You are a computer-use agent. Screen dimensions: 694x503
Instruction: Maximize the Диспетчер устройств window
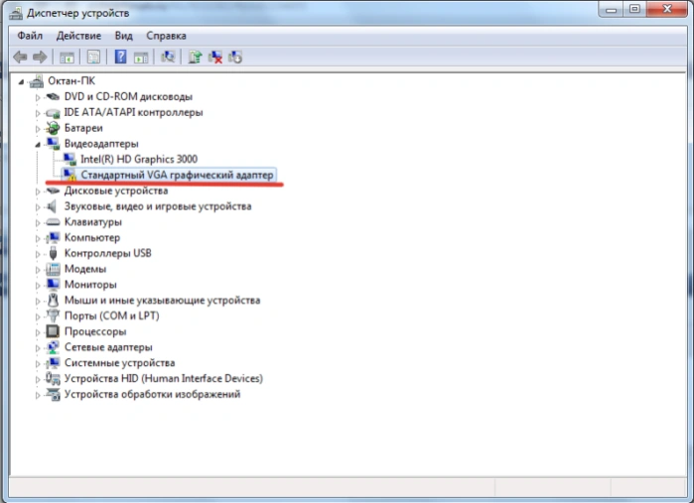(x=634, y=9)
